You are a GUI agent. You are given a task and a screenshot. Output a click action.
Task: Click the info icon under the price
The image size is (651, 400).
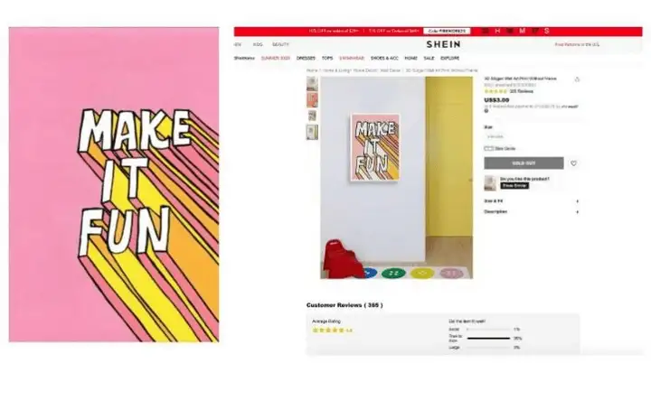tap(486, 111)
